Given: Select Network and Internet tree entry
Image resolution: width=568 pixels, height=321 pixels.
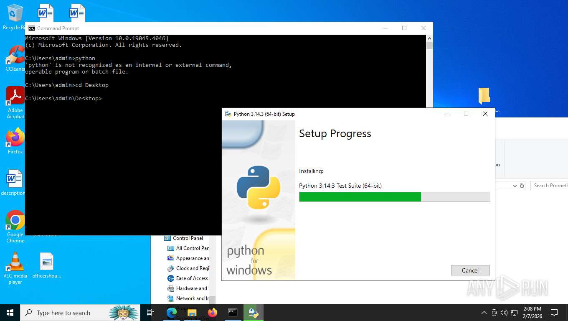Looking at the screenshot, I should 188,298.
